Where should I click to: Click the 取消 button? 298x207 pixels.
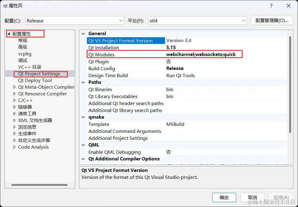tap(253, 198)
